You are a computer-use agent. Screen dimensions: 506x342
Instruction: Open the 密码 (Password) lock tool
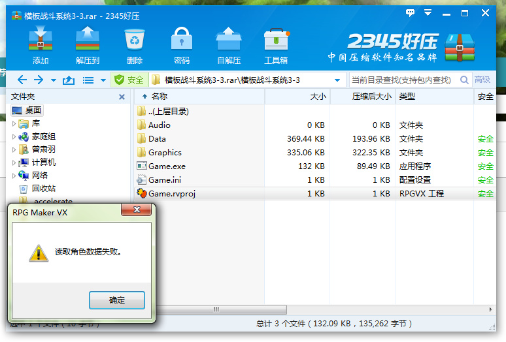click(x=182, y=45)
